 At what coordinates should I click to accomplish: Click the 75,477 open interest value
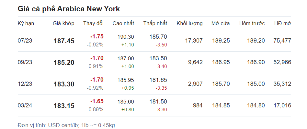click(282, 41)
